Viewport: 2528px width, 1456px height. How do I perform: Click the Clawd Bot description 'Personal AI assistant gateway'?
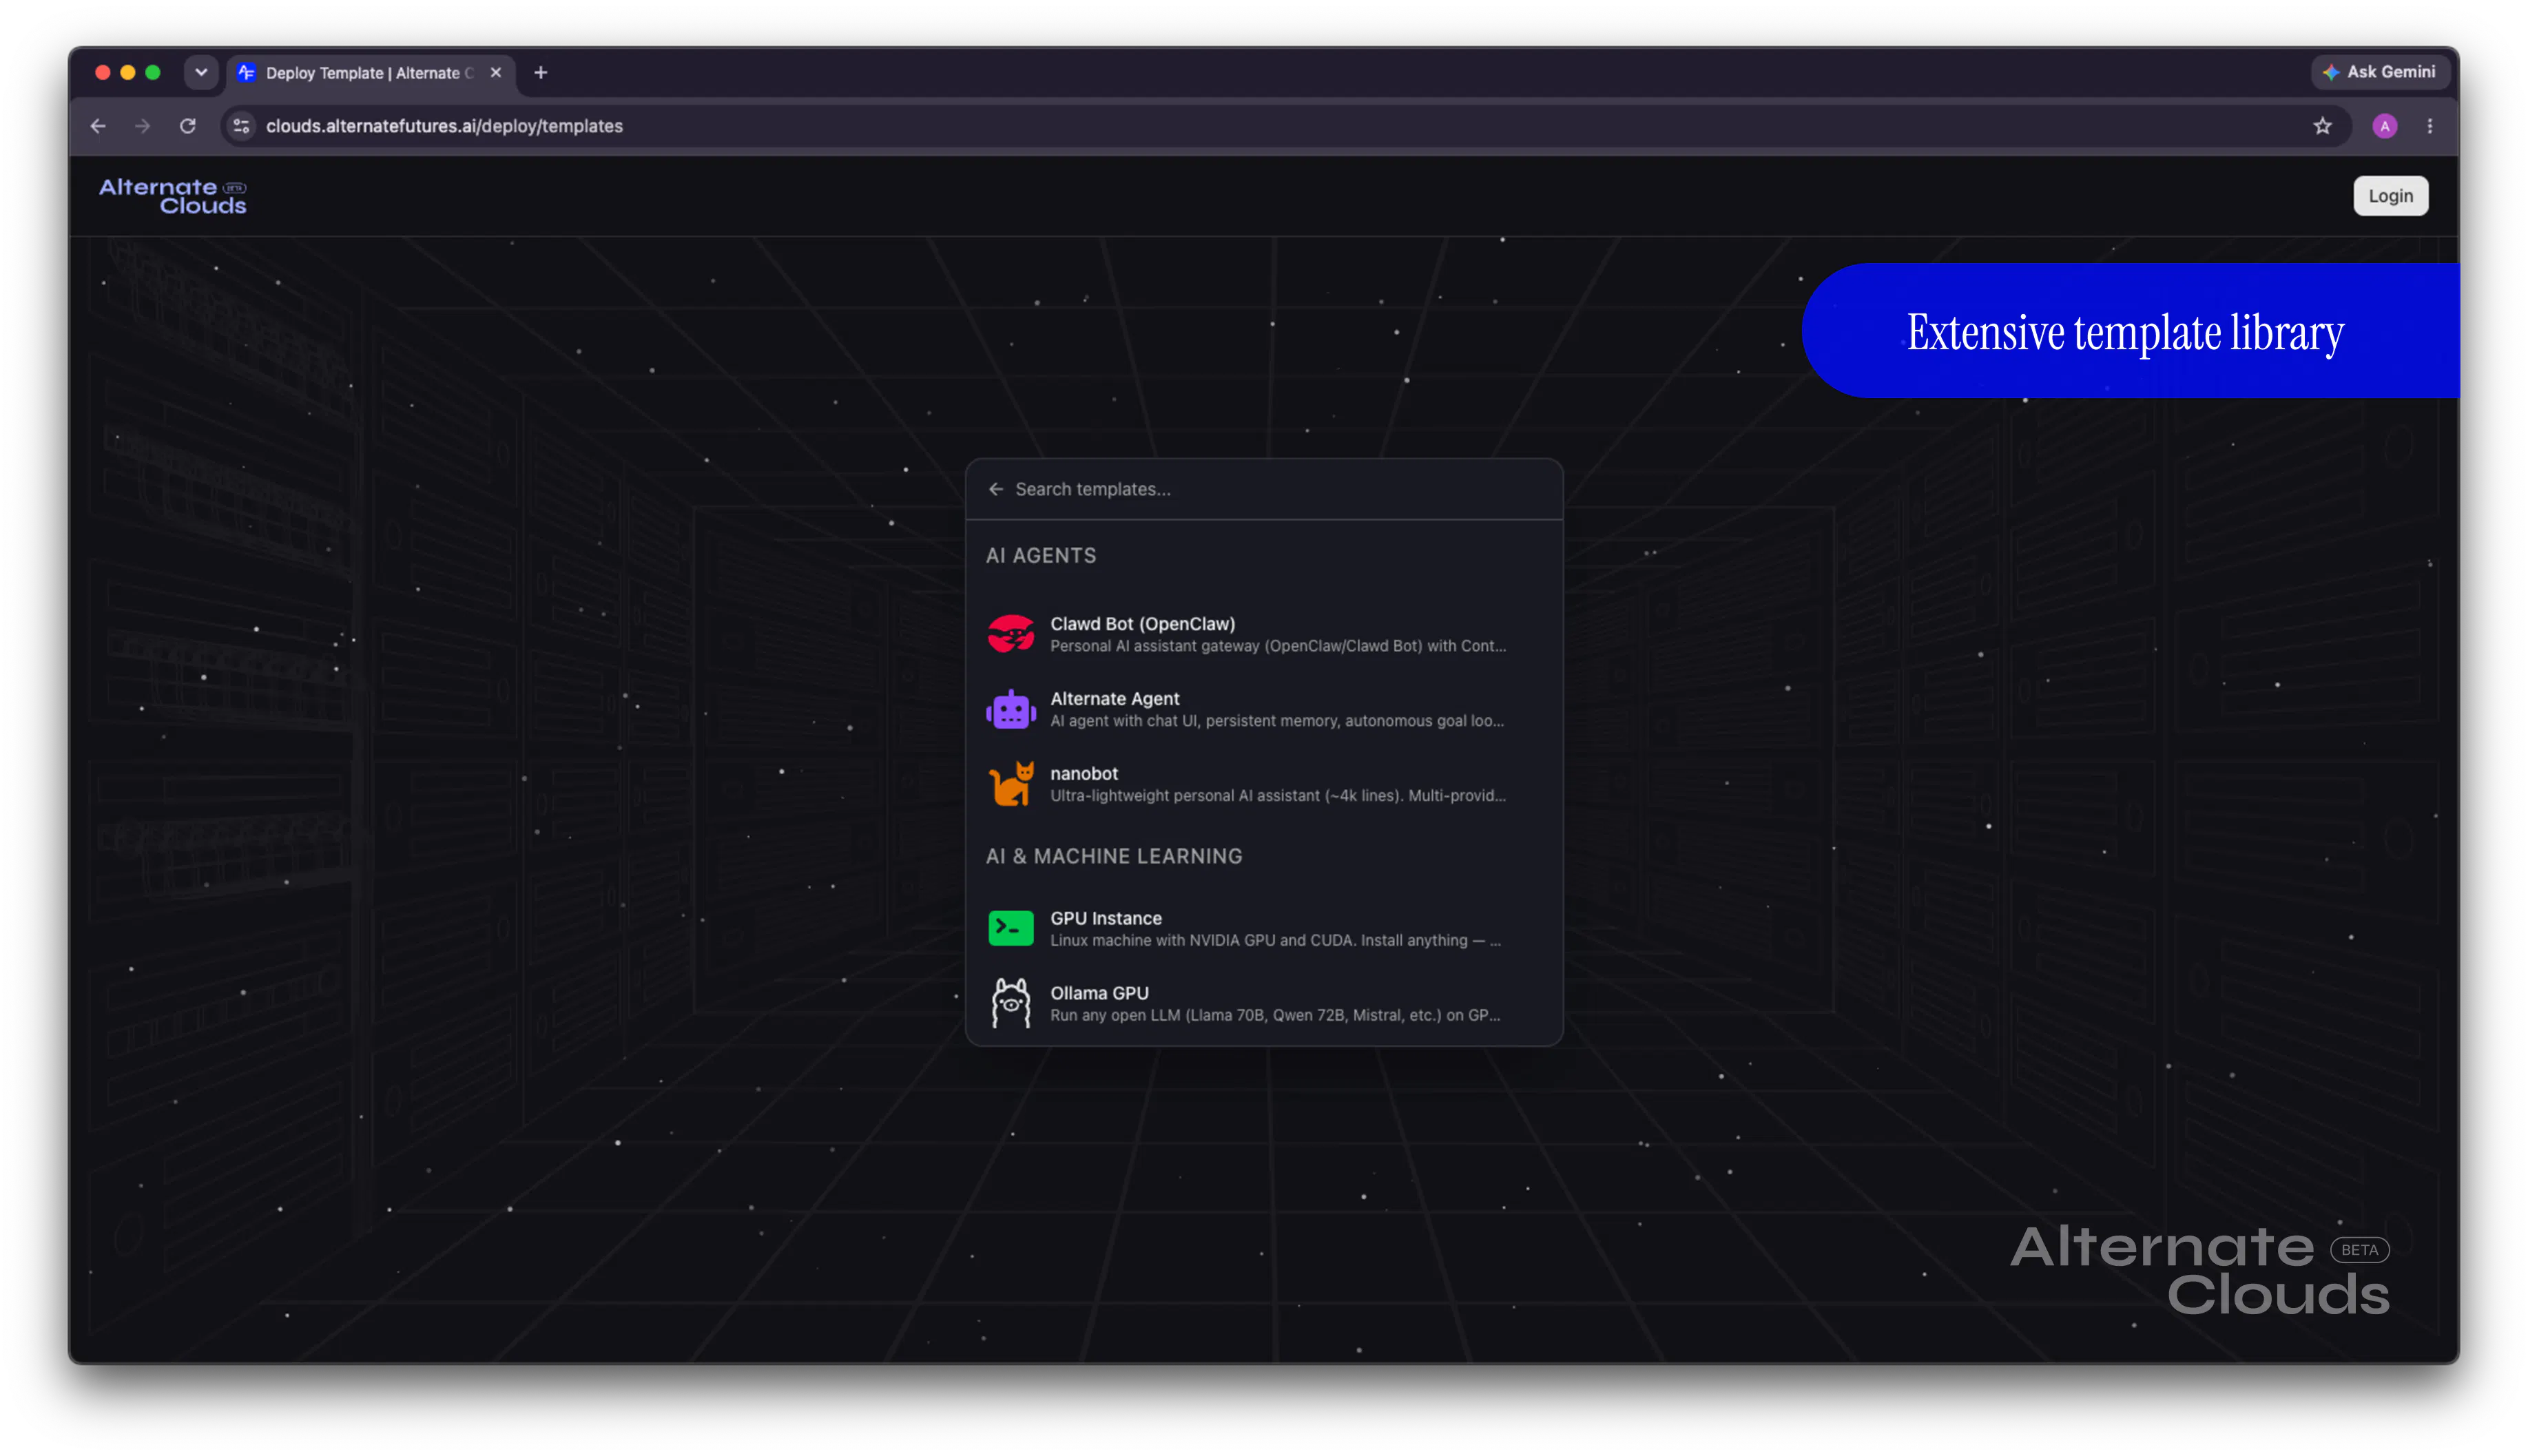point(1277,646)
